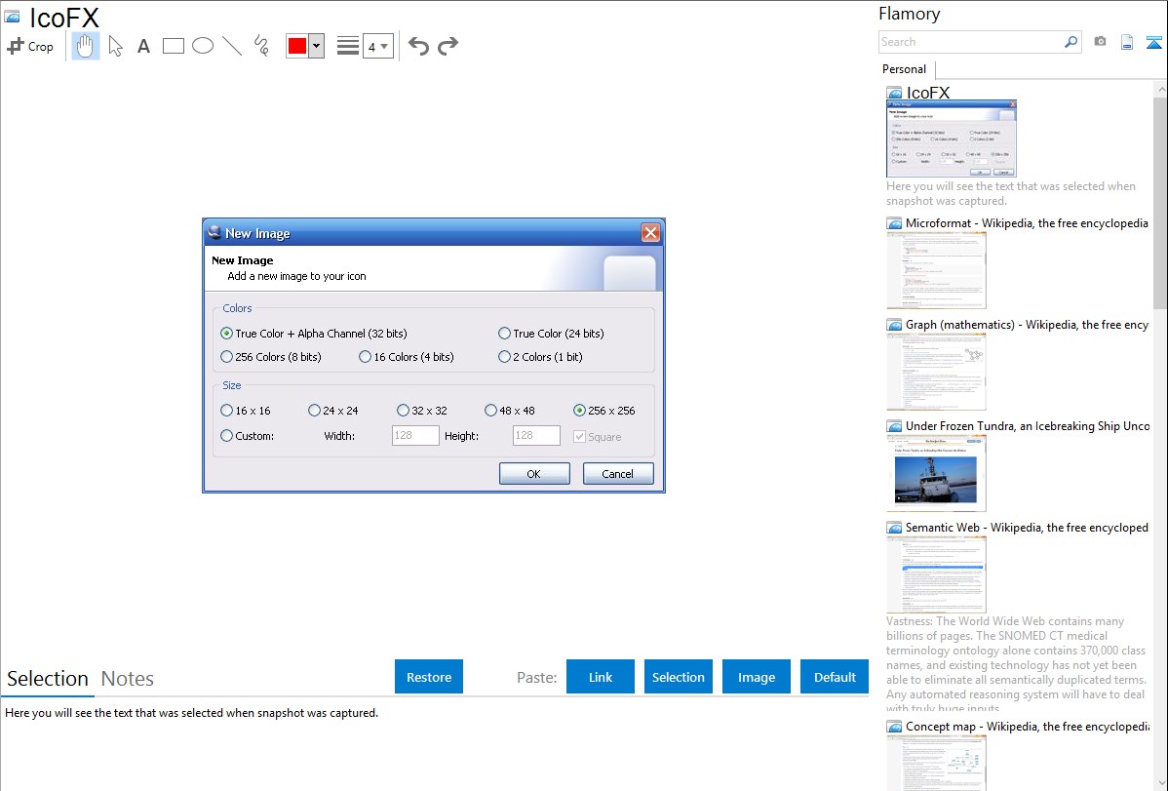Pick the ellipse shape tool
The height and width of the screenshot is (791, 1168).
point(203,46)
